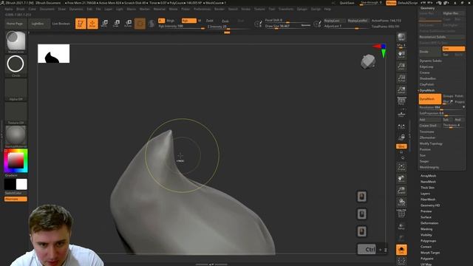Image resolution: width=473 pixels, height=266 pixels.
Task: Expand the EdgeLoop section
Action: [426, 66]
